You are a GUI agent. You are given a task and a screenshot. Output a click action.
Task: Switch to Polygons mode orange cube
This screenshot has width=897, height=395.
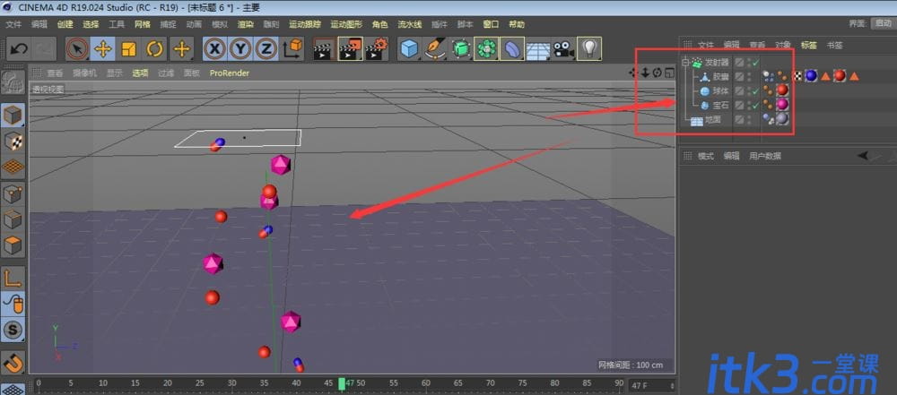[13, 245]
